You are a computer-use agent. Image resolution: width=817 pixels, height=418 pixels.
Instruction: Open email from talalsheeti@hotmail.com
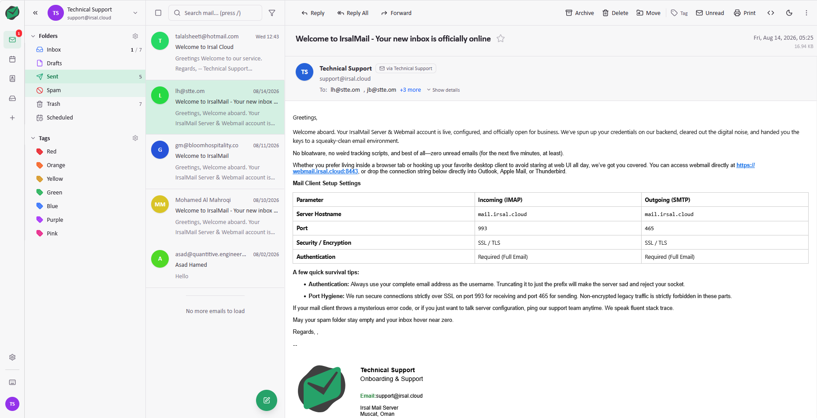[215, 52]
